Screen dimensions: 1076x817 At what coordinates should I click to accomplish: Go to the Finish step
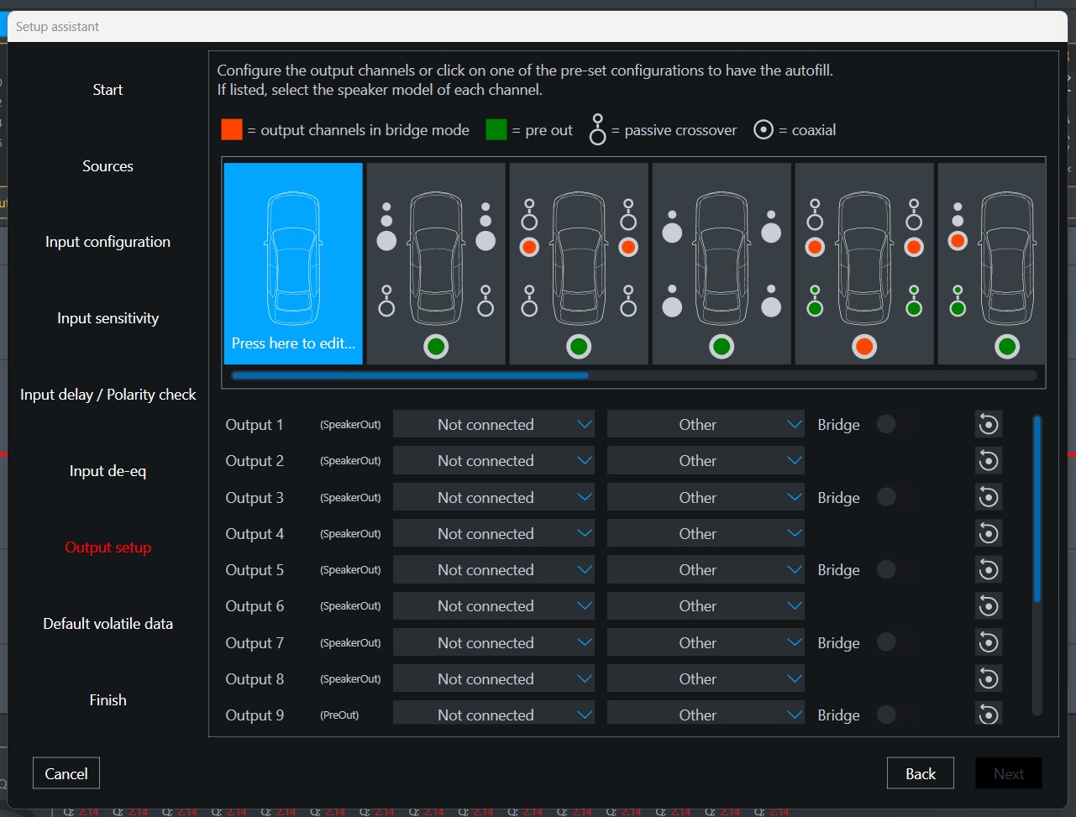pyautogui.click(x=108, y=700)
